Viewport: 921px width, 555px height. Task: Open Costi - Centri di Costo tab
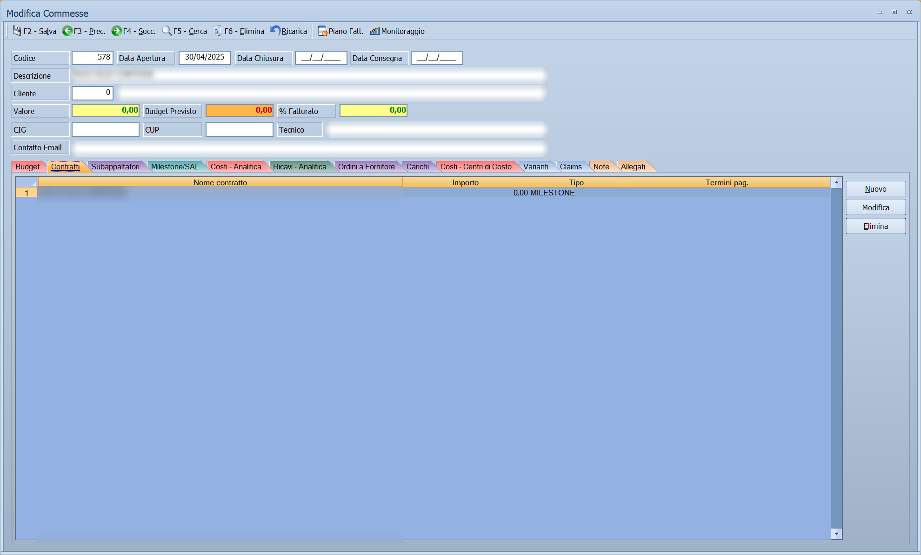pyautogui.click(x=476, y=167)
